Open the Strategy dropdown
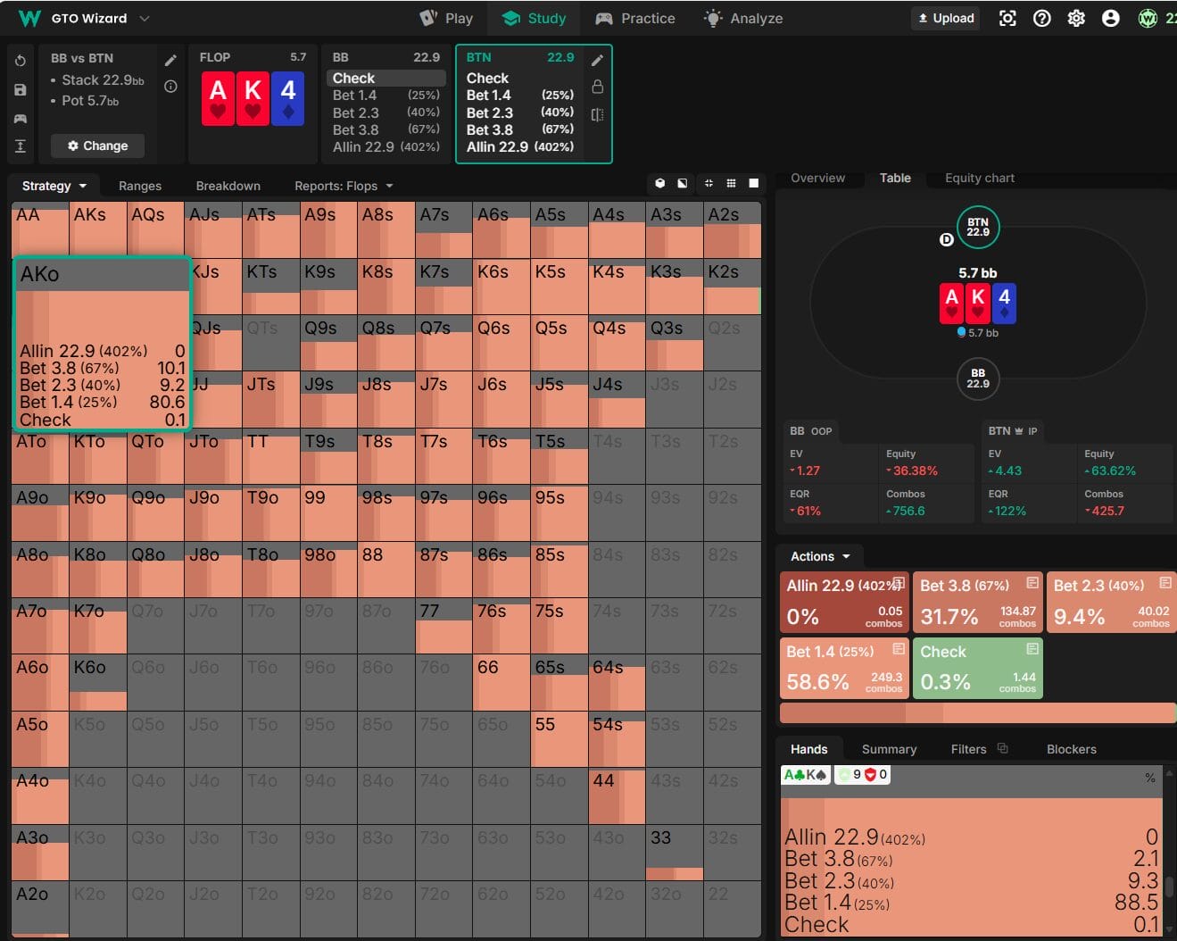1177x941 pixels. click(x=54, y=186)
